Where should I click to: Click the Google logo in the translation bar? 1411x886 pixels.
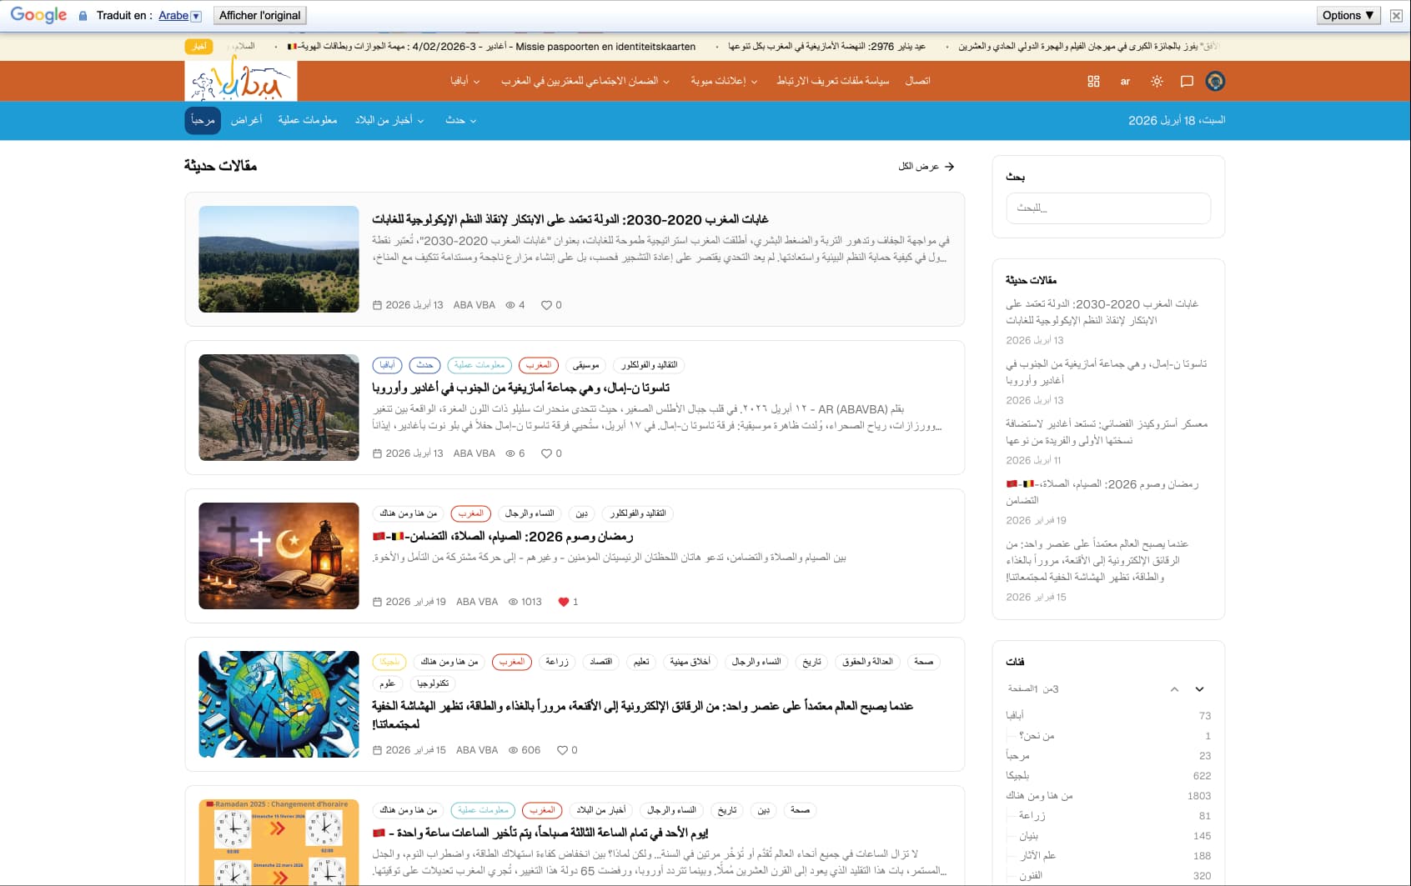pyautogui.click(x=37, y=14)
